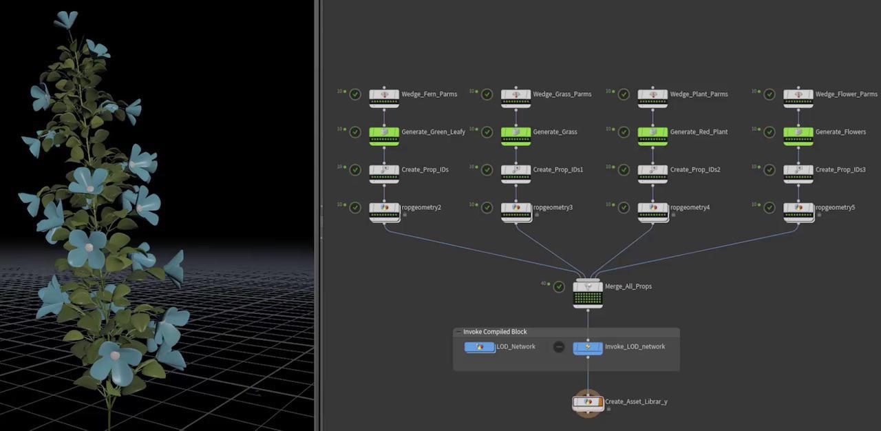Screen dimensions: 881x431
Task: Click the work item dots on Merge_All_Props
Action: (588, 299)
